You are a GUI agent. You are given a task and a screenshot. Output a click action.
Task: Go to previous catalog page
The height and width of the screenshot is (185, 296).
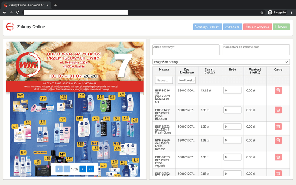coord(67,169)
